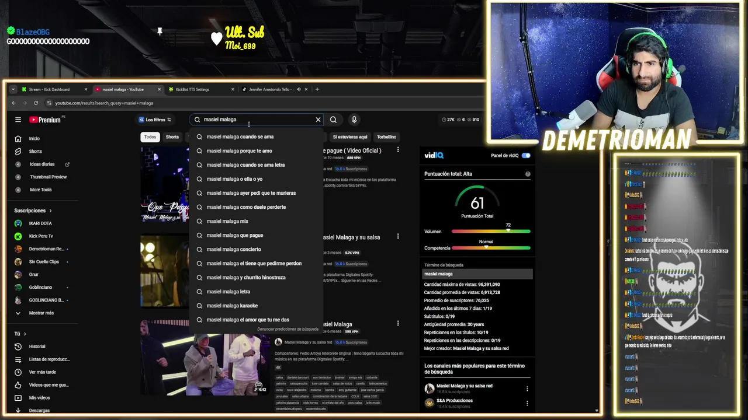Screen dimensions: 748x420
Task: Click the vidIQ Volumen gauge bar
Action: coord(491,232)
